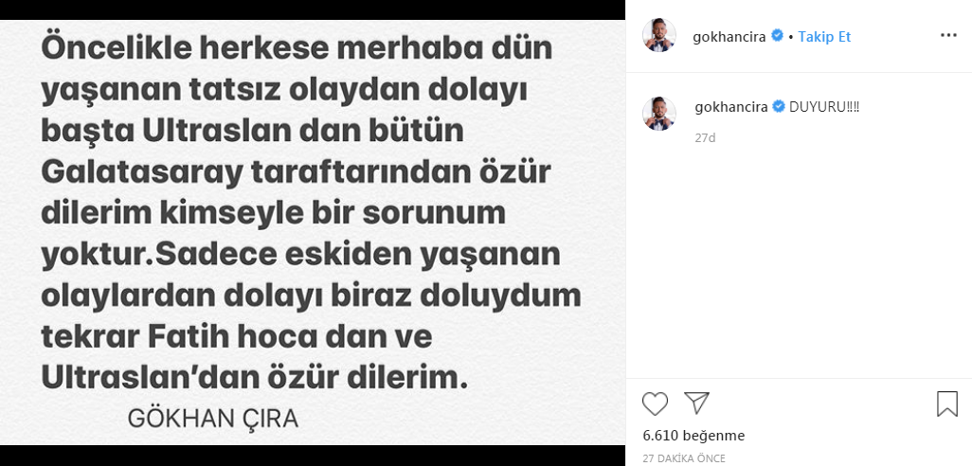Click the GÖKHAN ÇIRA signature in the image
The height and width of the screenshot is (466, 972).
click(212, 420)
